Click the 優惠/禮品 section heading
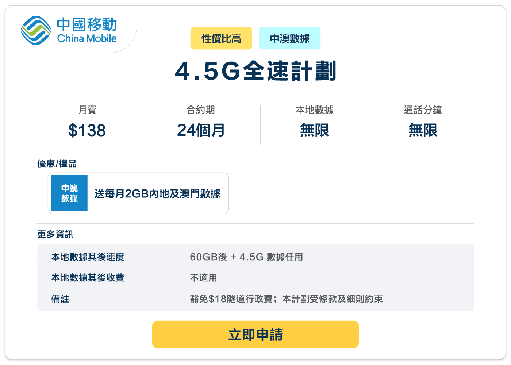This screenshot has width=511, height=365. point(57,164)
